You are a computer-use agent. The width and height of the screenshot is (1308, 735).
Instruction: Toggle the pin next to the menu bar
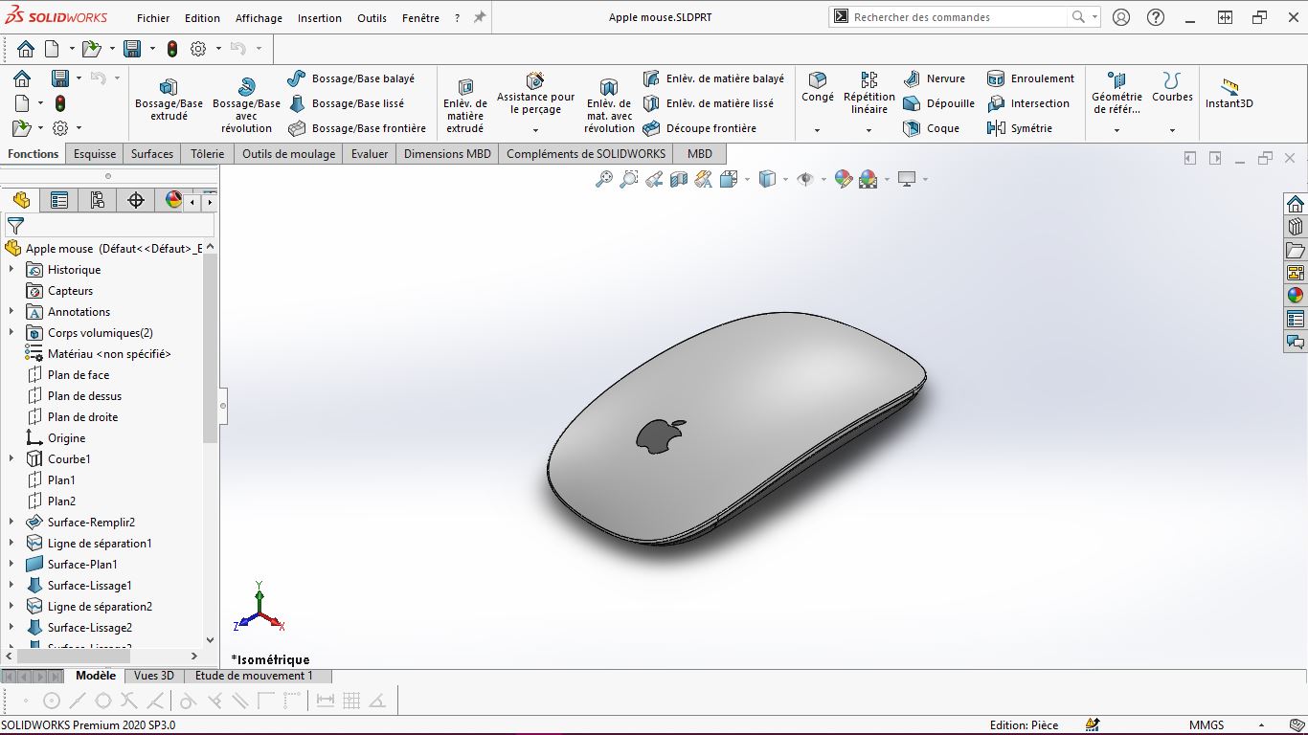click(x=480, y=17)
